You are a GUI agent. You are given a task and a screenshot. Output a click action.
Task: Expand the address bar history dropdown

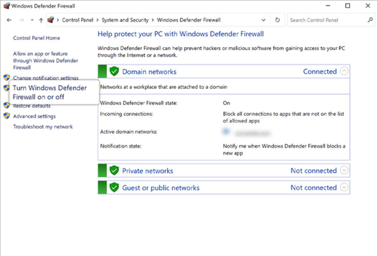(263, 20)
